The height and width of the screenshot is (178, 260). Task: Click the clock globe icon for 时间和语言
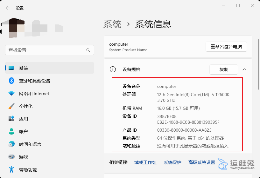click(11, 144)
